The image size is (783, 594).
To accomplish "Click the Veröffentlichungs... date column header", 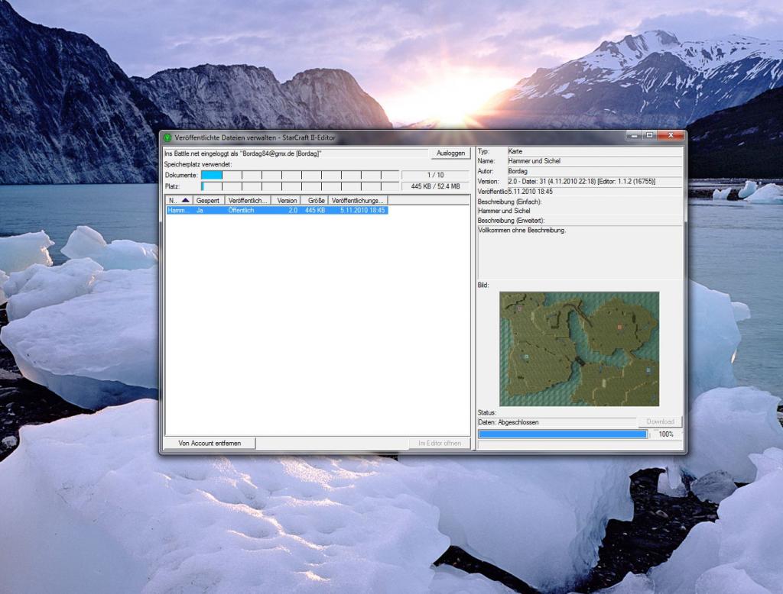I will click(x=358, y=200).
